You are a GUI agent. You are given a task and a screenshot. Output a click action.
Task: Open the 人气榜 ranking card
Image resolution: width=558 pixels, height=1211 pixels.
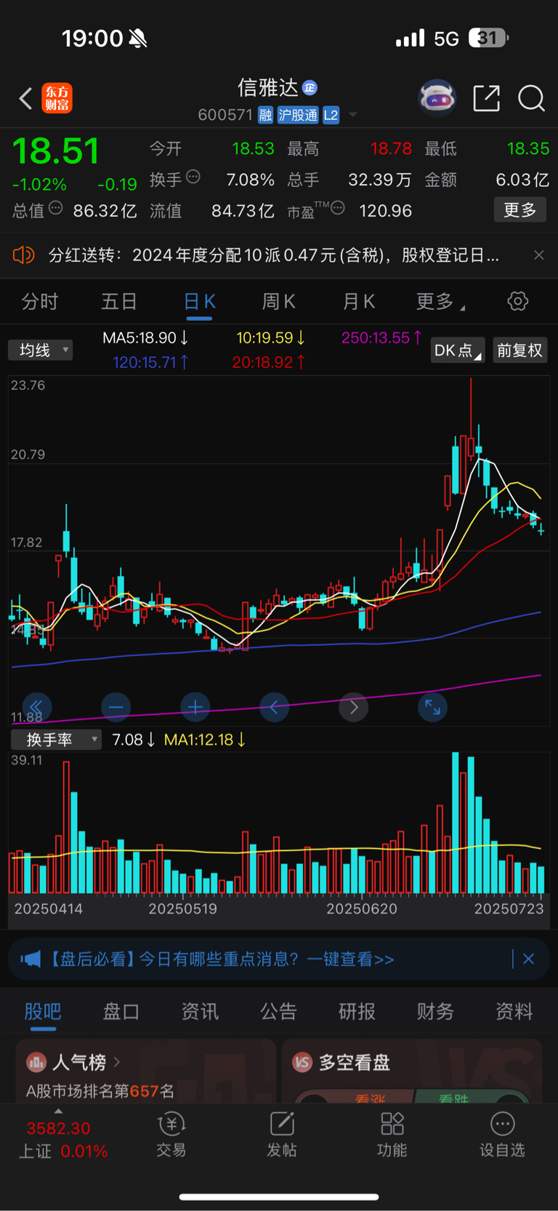(x=145, y=1071)
